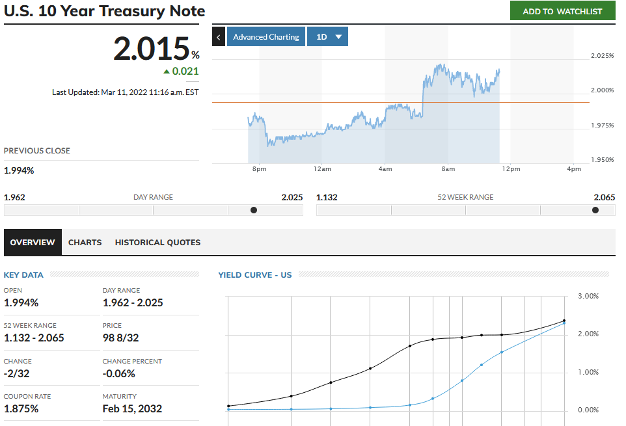Click the green up-arrow next to 0.021
The image size is (626, 426).
tap(167, 72)
